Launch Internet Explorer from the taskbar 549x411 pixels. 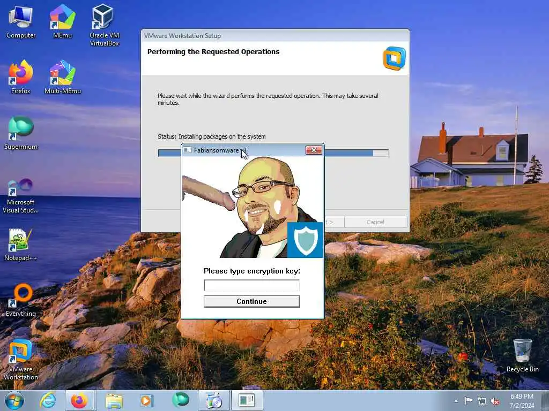pyautogui.click(x=48, y=400)
